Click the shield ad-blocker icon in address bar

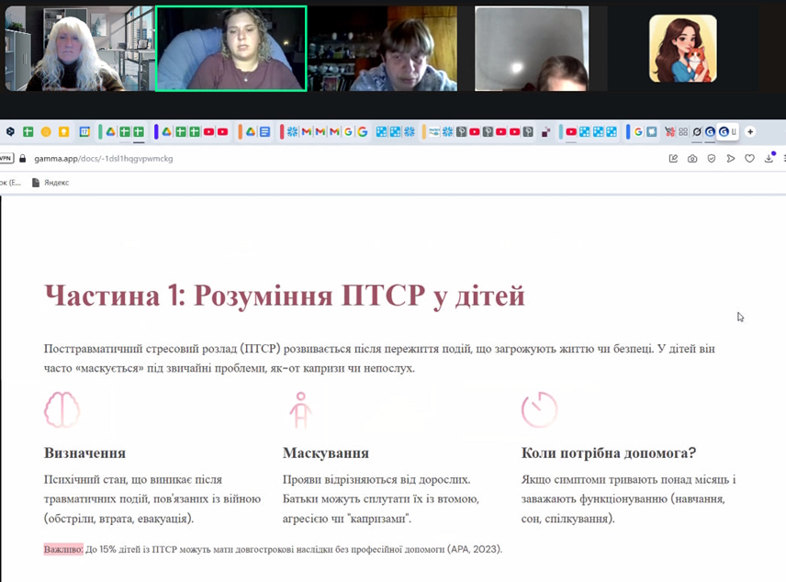coord(711,158)
